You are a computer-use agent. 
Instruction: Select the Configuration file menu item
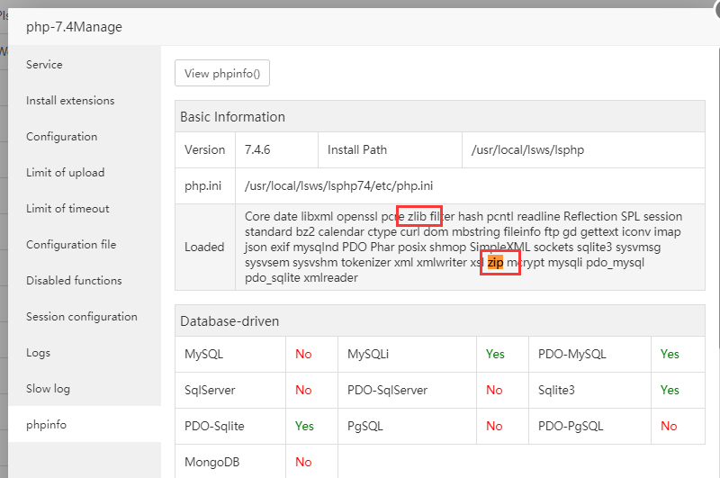pos(71,245)
